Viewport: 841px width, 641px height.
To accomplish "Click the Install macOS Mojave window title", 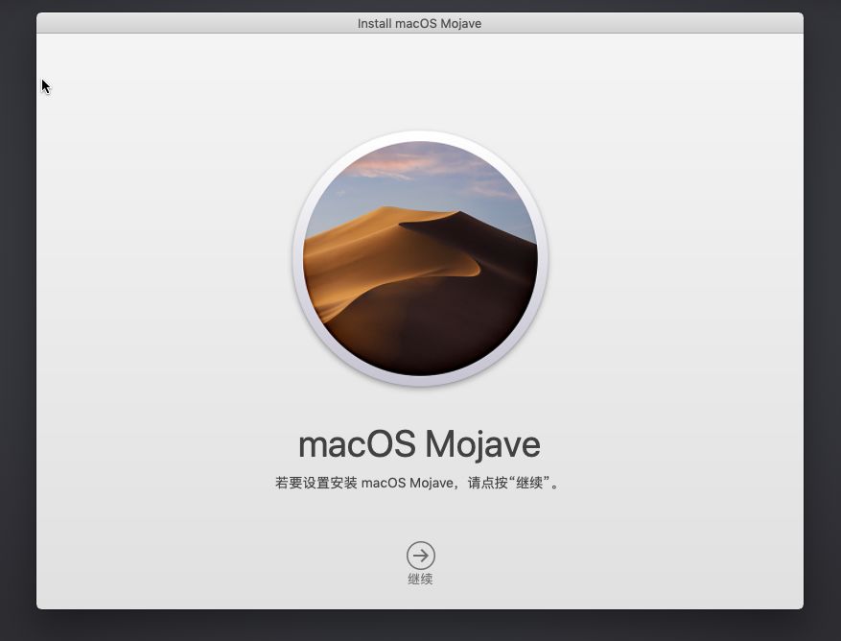I will [419, 23].
